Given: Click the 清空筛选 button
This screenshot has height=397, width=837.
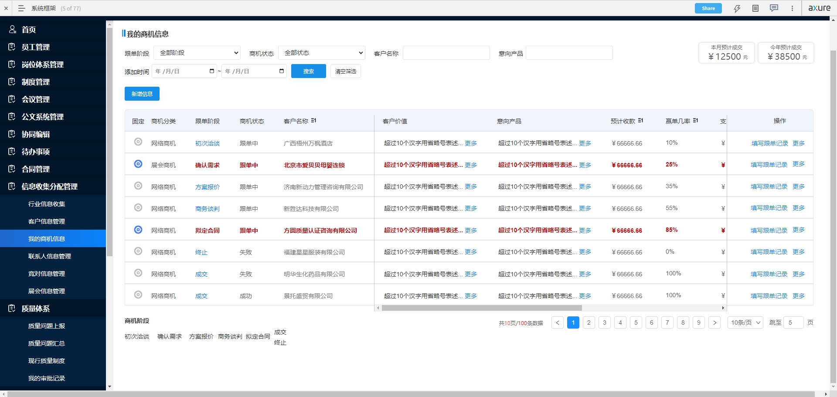Looking at the screenshot, I should pos(346,71).
